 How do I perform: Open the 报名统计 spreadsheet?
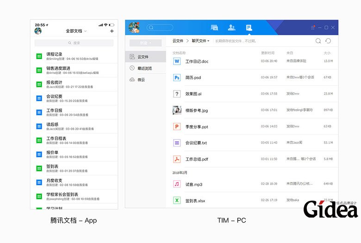pyautogui.click(x=74, y=84)
